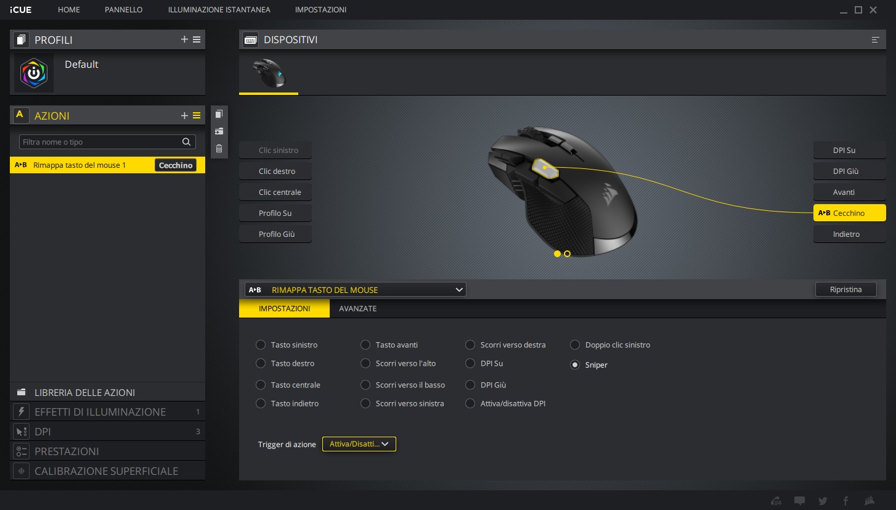Viewport: 896px width, 510px height.
Task: Click the Dispositivi keyboard header icon
Action: [251, 39]
